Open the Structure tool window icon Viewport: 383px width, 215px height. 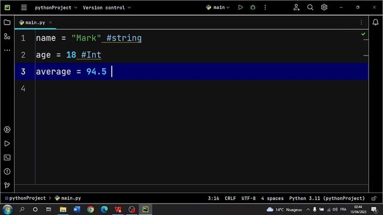(x=7, y=36)
